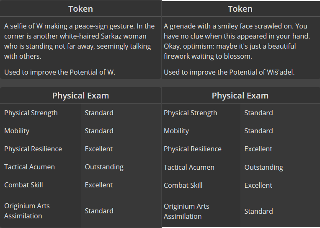Select right Mobility row label
320x228 pixels.
click(176, 131)
